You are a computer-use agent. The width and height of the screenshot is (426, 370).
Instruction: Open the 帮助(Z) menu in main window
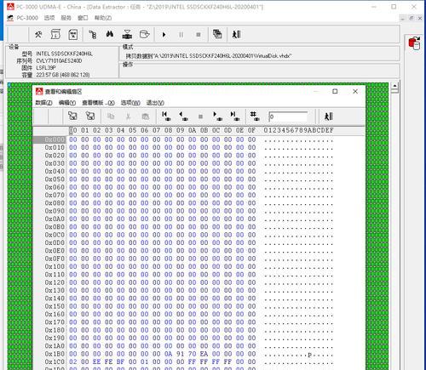[x=103, y=18]
